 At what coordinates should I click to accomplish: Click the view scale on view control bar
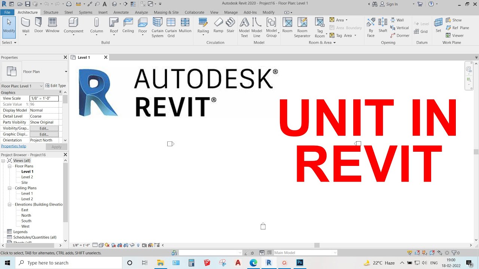click(81, 245)
